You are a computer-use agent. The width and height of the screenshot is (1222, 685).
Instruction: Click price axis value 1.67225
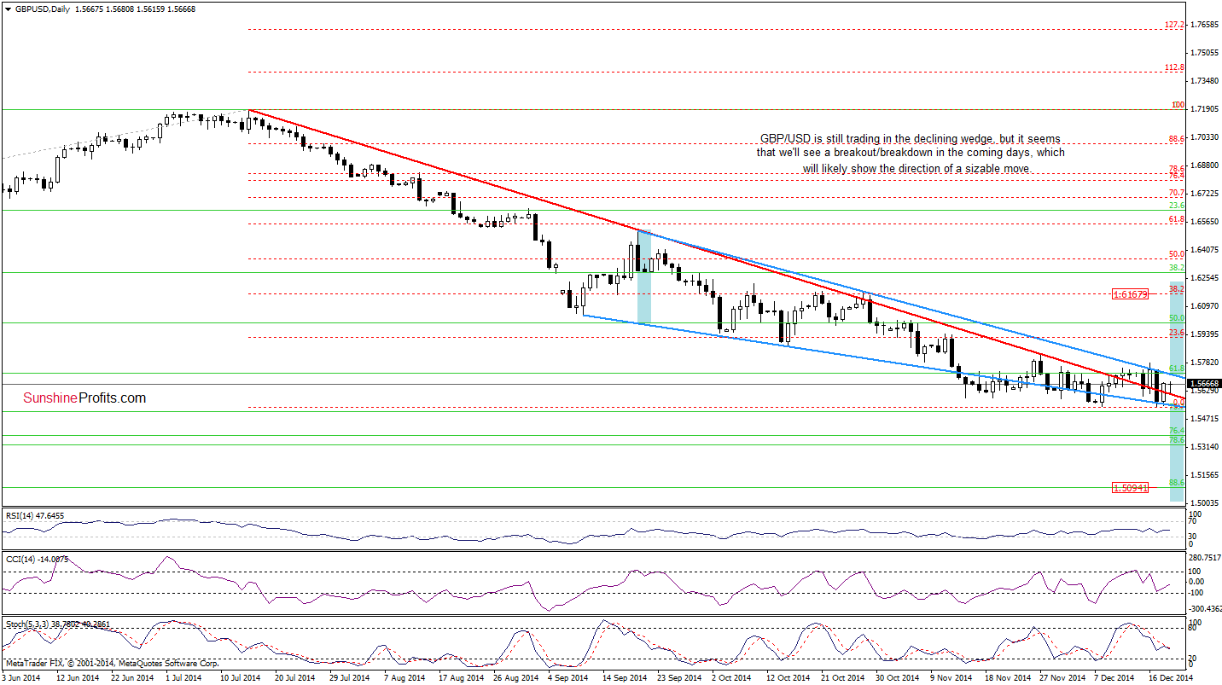pos(1204,194)
